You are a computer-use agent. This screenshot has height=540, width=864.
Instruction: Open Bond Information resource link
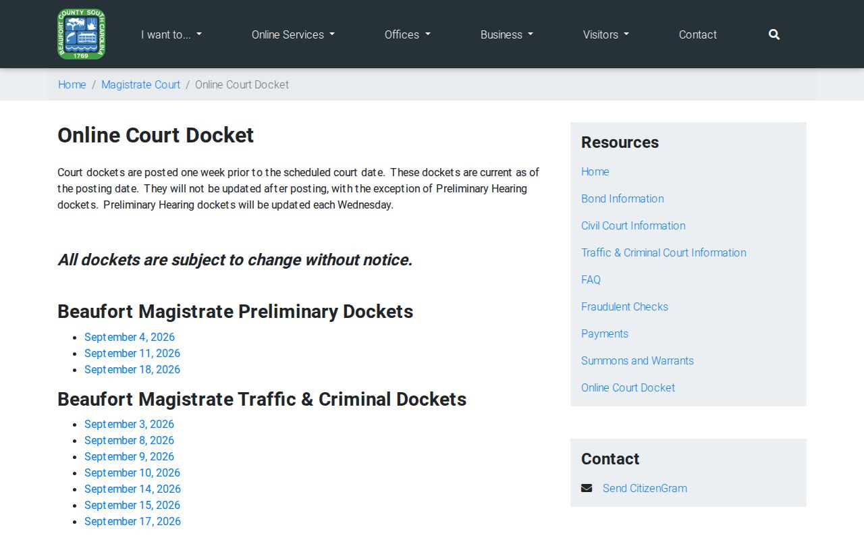pyautogui.click(x=622, y=198)
